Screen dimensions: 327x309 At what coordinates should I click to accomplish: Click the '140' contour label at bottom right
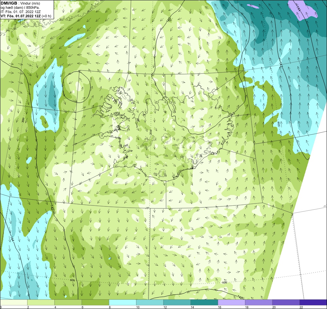[x=240, y=297]
